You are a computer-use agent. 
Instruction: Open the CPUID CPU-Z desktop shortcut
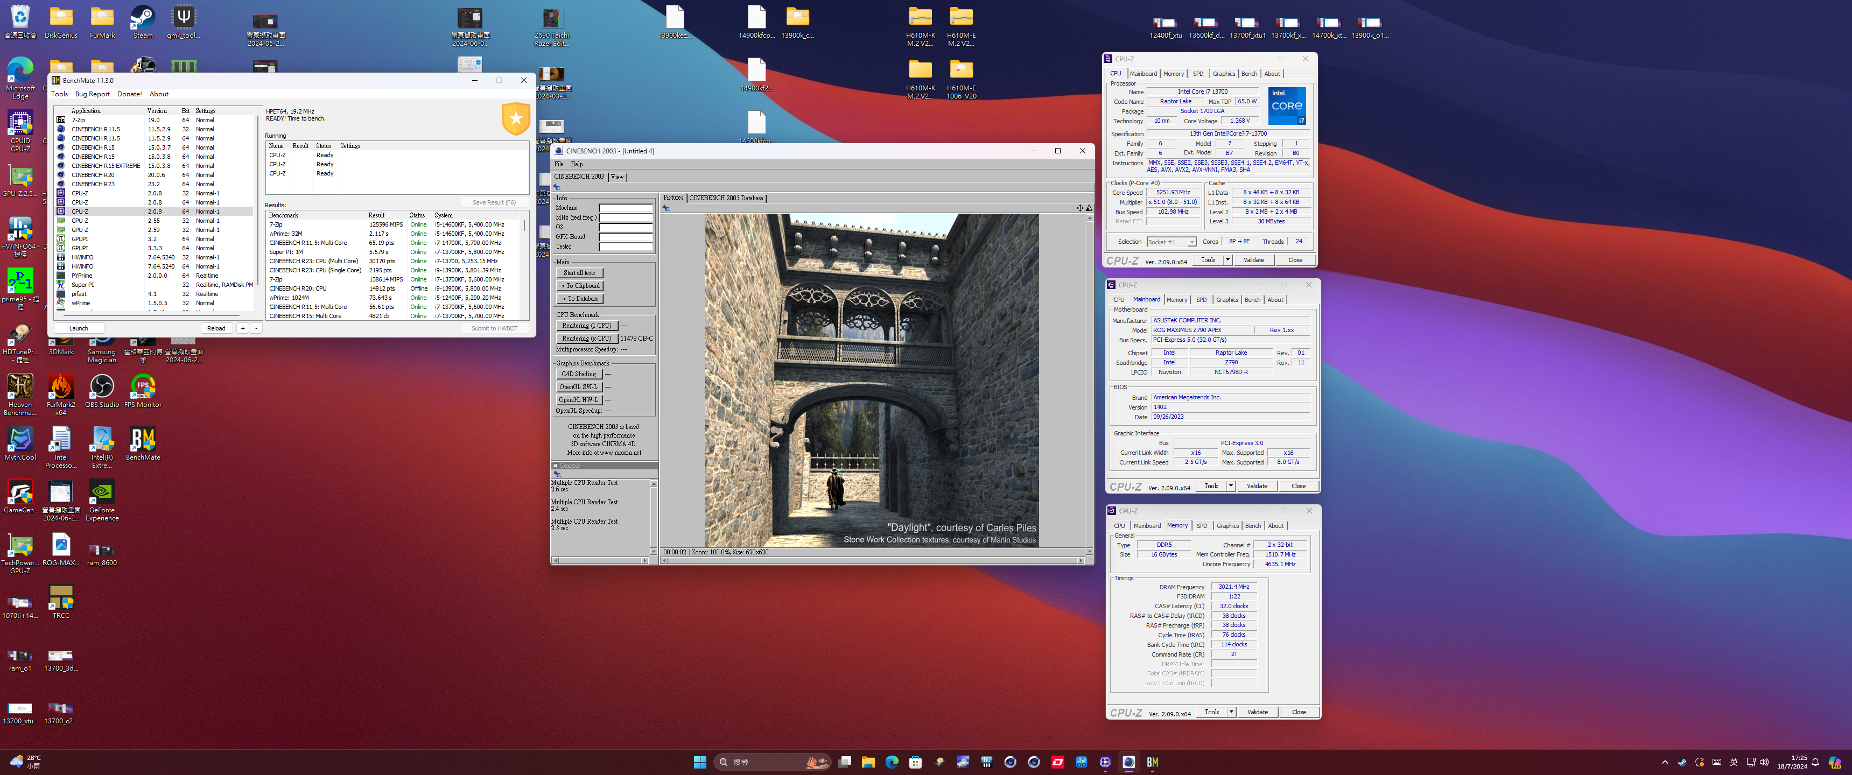pyautogui.click(x=20, y=130)
